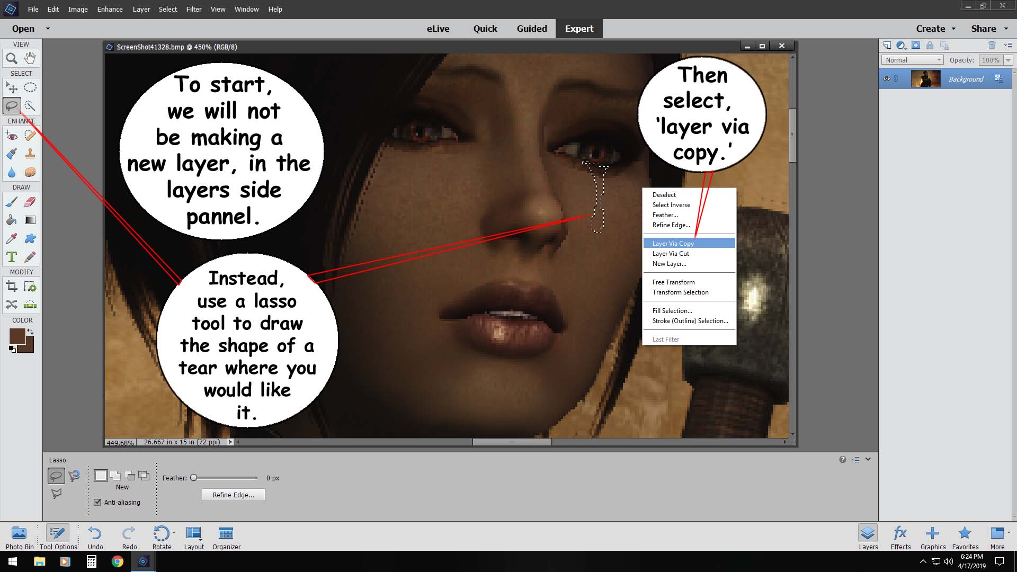Select the Type tool
This screenshot has height=572, width=1017.
12,257
